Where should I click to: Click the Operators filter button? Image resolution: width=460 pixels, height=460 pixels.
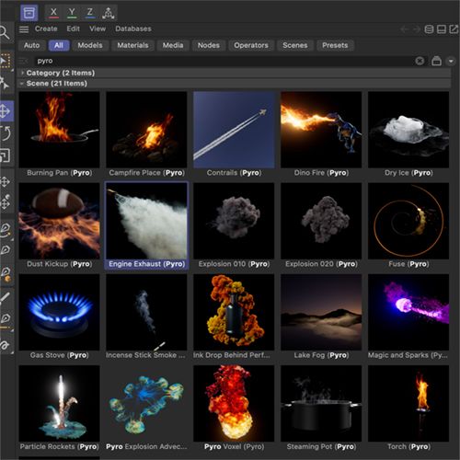tap(251, 45)
